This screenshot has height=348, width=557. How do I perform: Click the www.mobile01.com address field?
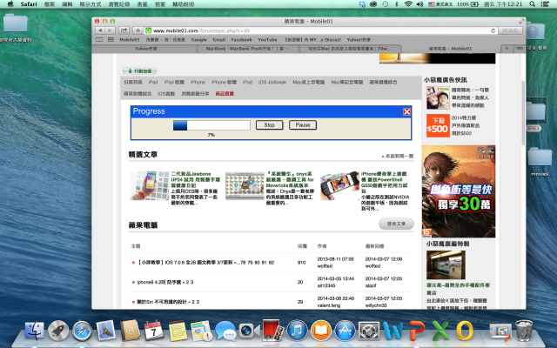coord(316,31)
